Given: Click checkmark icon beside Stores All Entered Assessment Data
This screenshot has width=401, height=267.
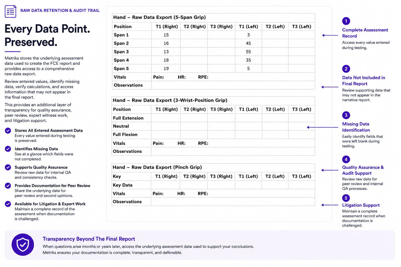Looking at the screenshot, I should (x=8, y=131).
